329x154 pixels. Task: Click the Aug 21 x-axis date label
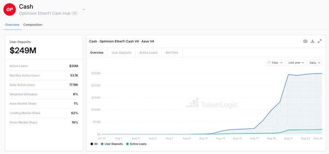click(x=288, y=138)
